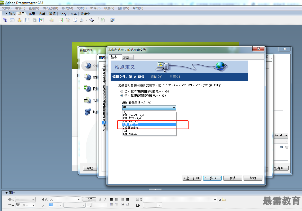Select the blank page icon in New Document
The image size is (302, 211).
(x=87, y=65)
